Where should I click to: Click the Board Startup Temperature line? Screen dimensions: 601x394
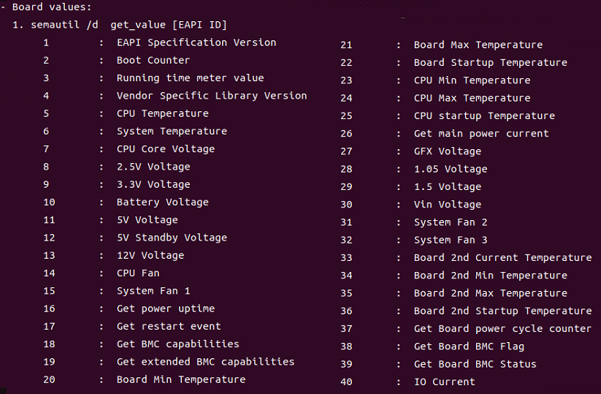[490, 63]
